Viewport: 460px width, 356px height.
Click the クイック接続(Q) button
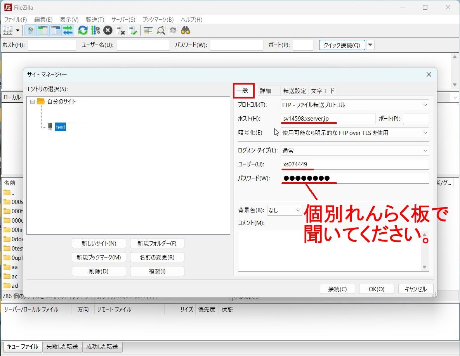[x=342, y=45]
